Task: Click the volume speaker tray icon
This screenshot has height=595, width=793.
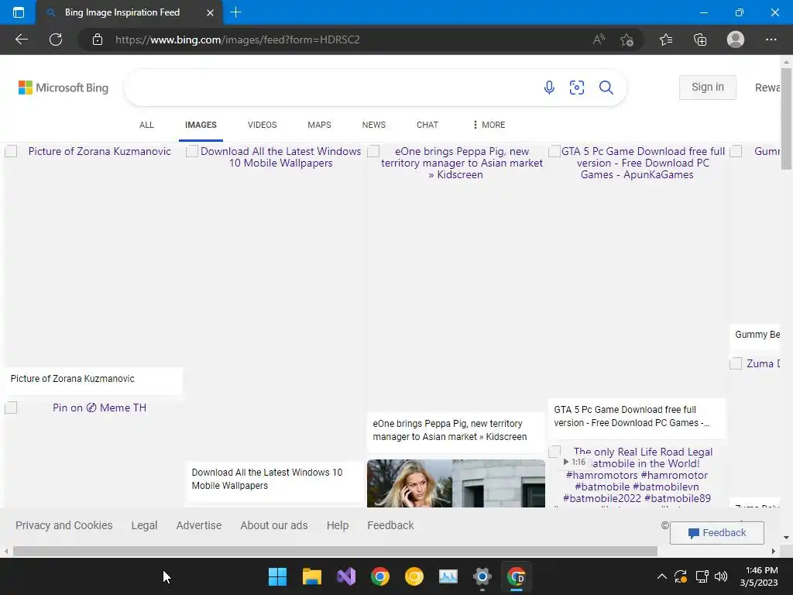Action: pyautogui.click(x=721, y=576)
